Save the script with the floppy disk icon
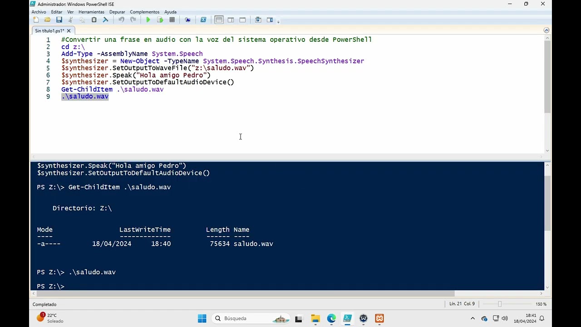 click(59, 20)
